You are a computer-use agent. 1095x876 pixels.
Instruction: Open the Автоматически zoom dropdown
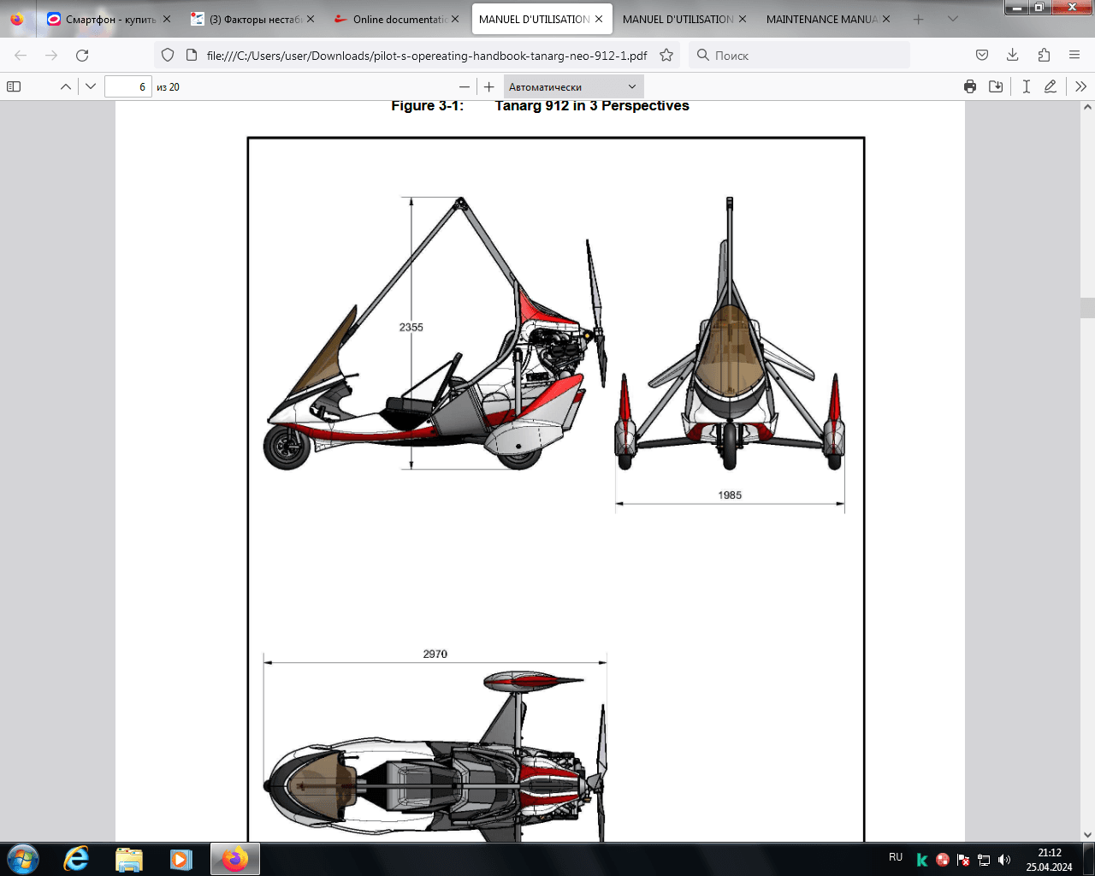(x=572, y=86)
